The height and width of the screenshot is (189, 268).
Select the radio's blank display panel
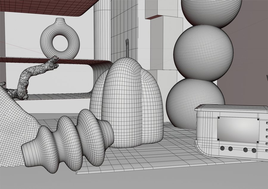238,130
